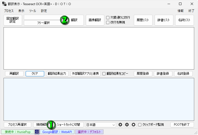
Task: Click the play icon button
Action: (x=120, y=125)
